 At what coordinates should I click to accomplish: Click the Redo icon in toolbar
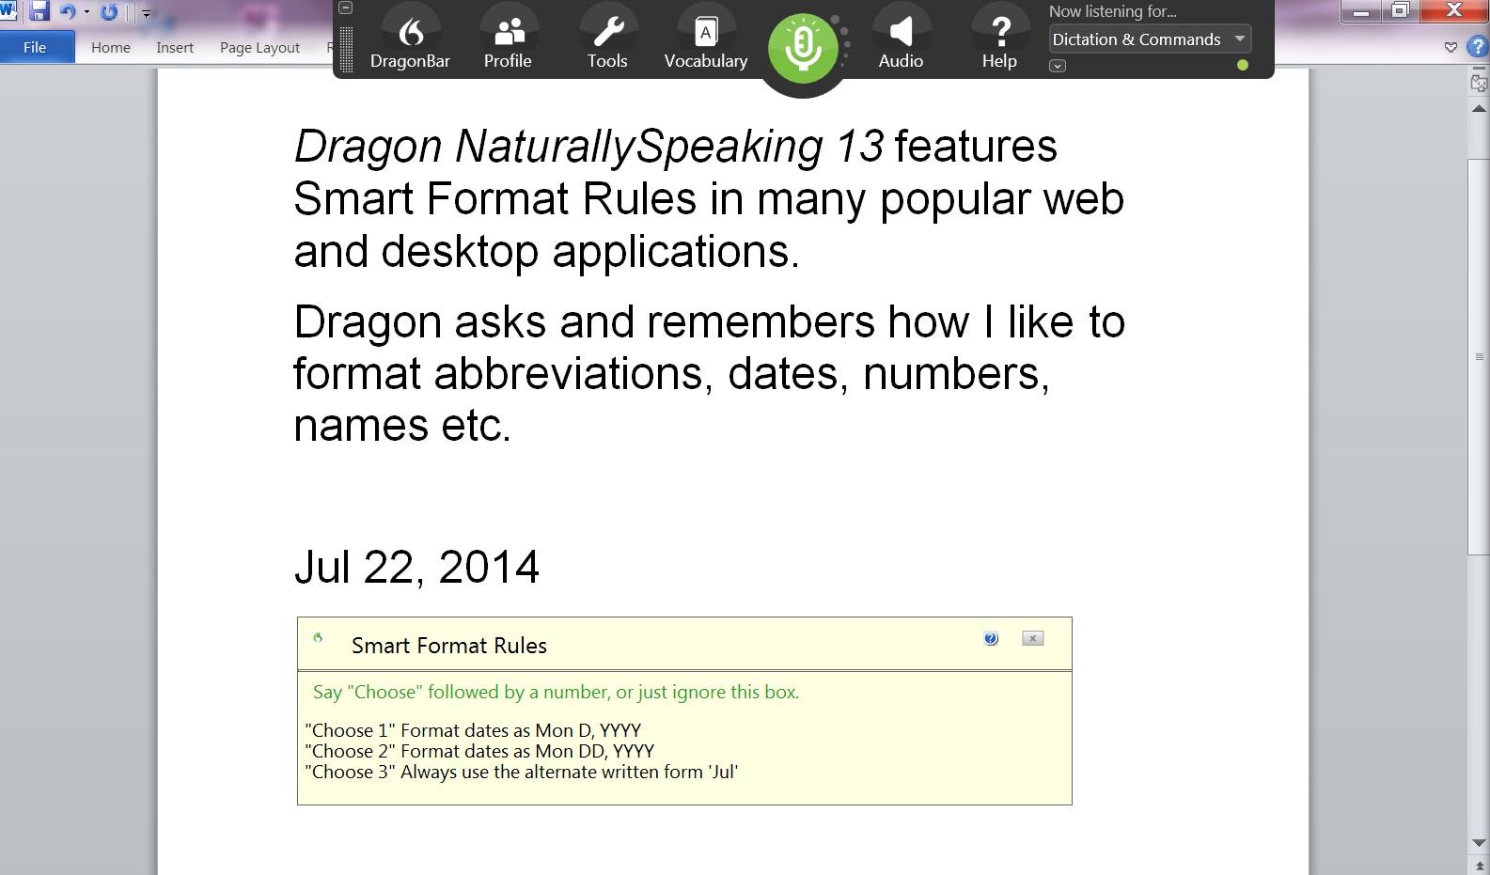click(x=109, y=12)
